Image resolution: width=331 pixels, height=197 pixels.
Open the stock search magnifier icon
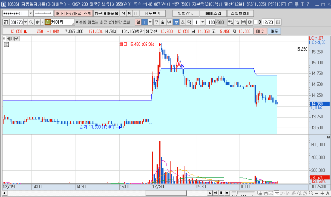click(31, 22)
